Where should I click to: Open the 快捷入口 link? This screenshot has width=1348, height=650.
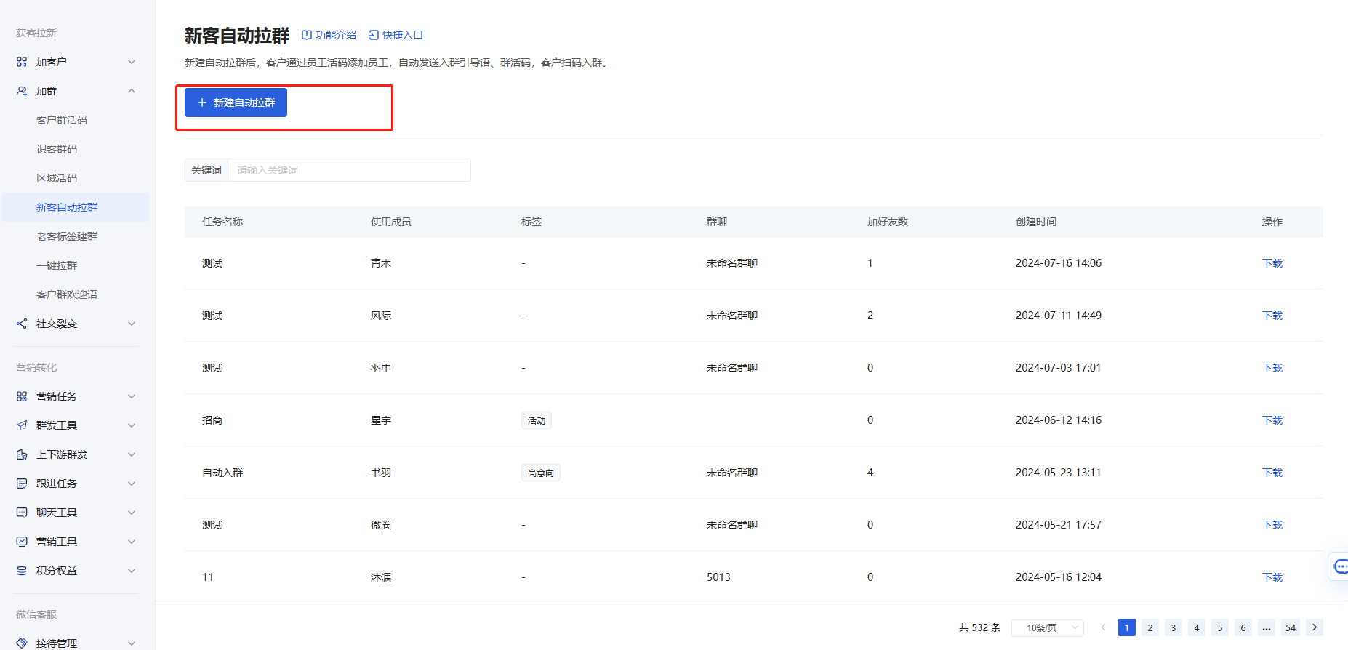click(396, 35)
